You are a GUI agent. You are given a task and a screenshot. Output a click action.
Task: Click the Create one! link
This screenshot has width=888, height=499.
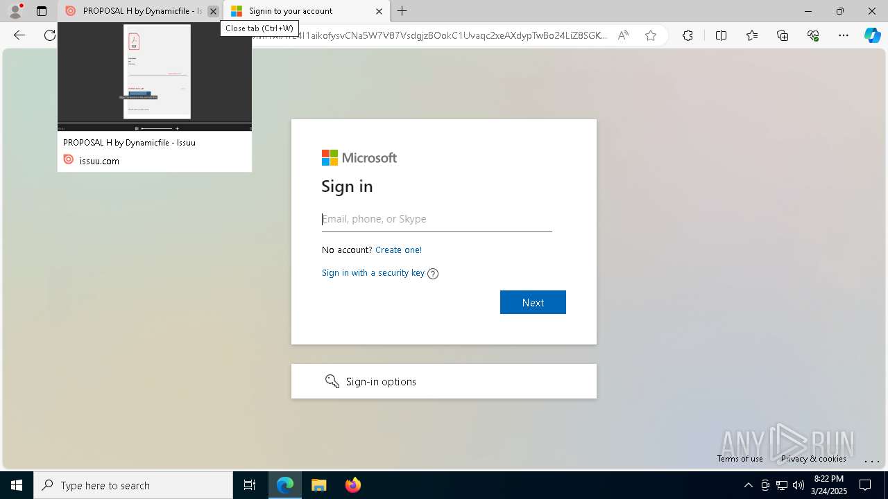(398, 250)
